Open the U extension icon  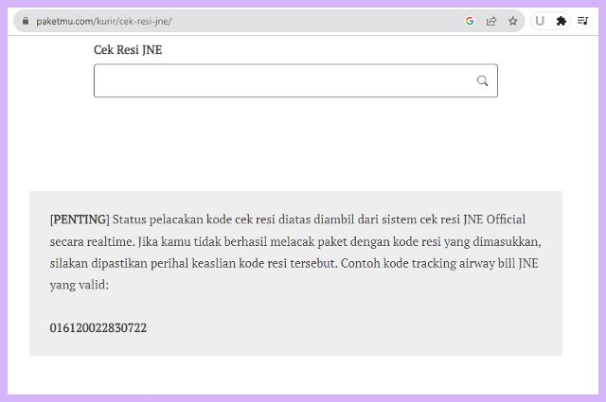click(540, 21)
